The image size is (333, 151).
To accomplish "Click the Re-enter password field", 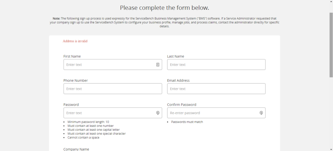I will [x=216, y=113].
